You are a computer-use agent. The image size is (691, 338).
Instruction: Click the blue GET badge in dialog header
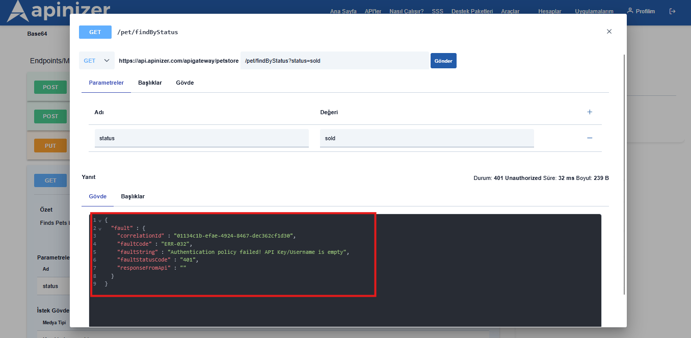(x=95, y=32)
